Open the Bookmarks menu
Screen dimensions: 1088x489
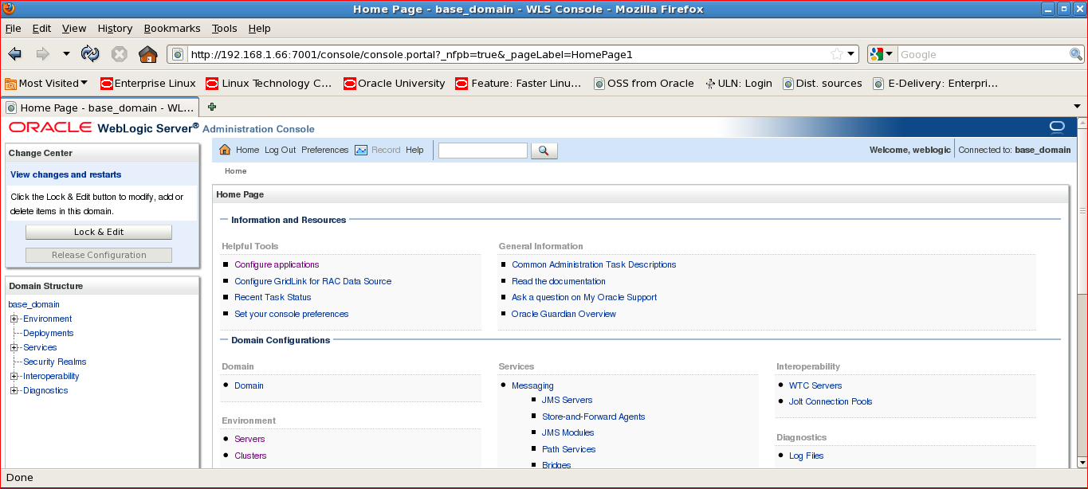pos(172,28)
